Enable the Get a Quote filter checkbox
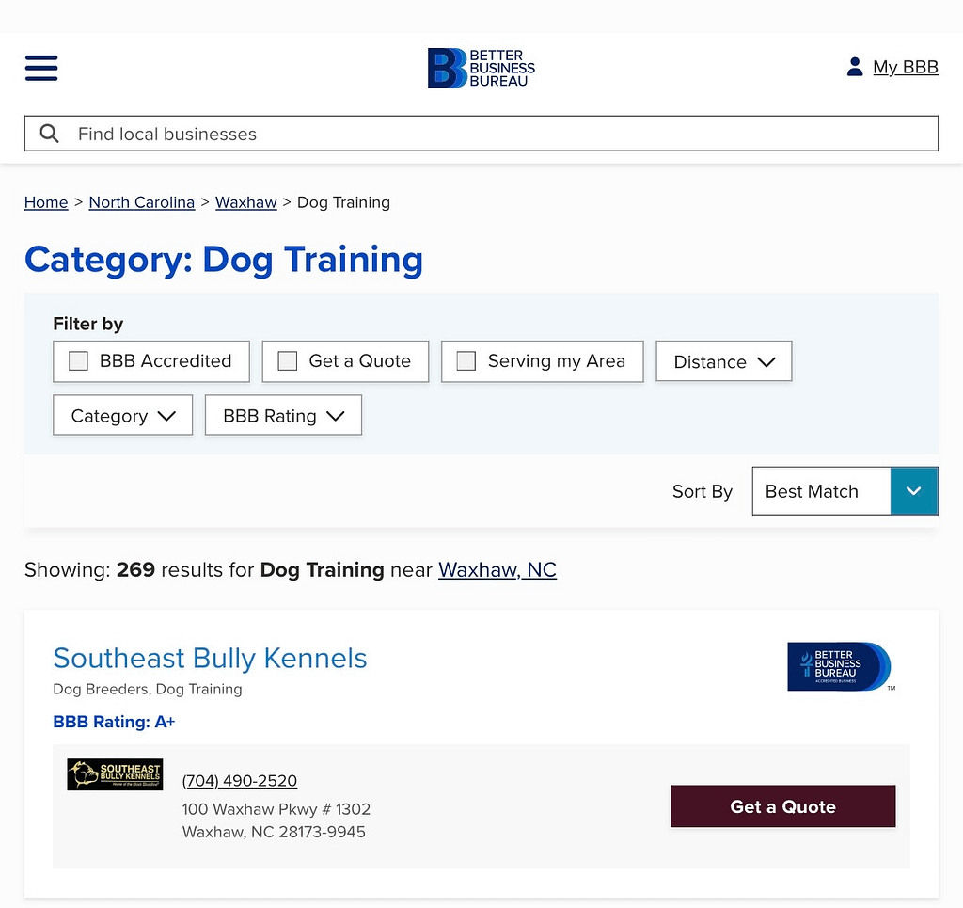 click(288, 360)
